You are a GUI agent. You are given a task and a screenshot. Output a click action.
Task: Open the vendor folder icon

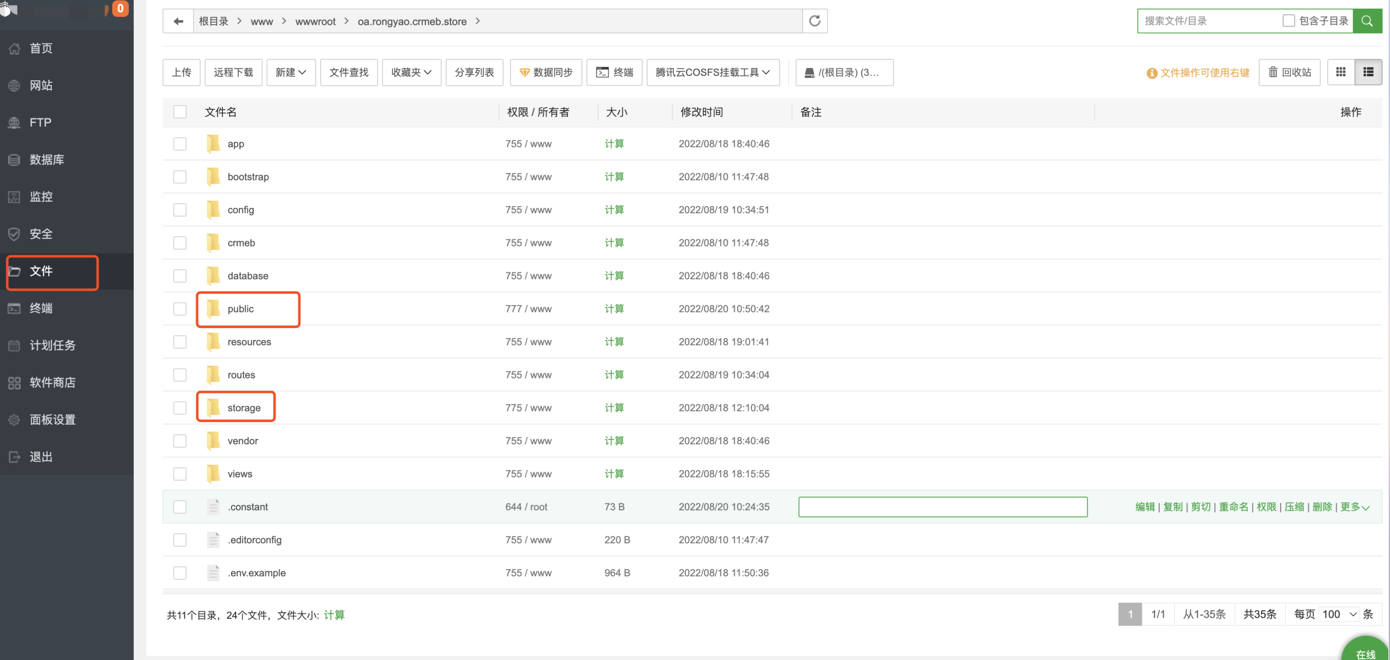point(213,441)
